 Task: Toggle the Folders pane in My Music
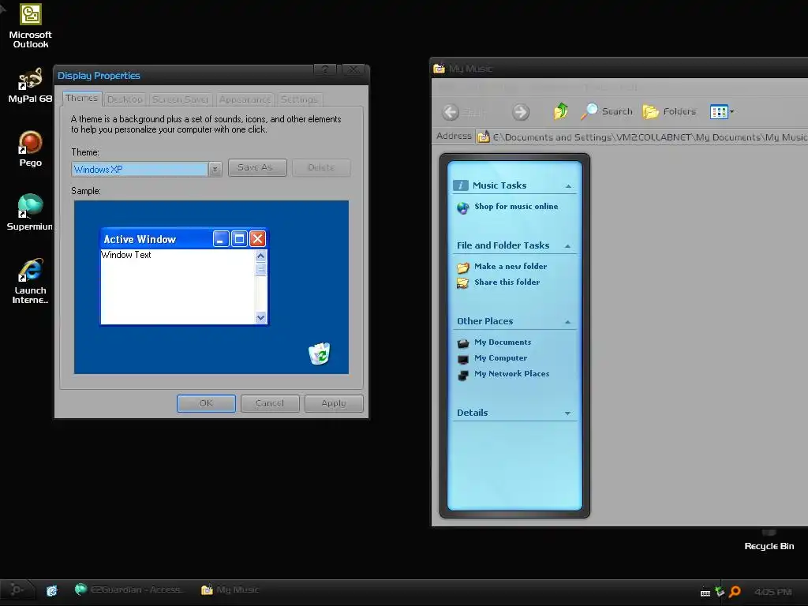[x=669, y=111]
